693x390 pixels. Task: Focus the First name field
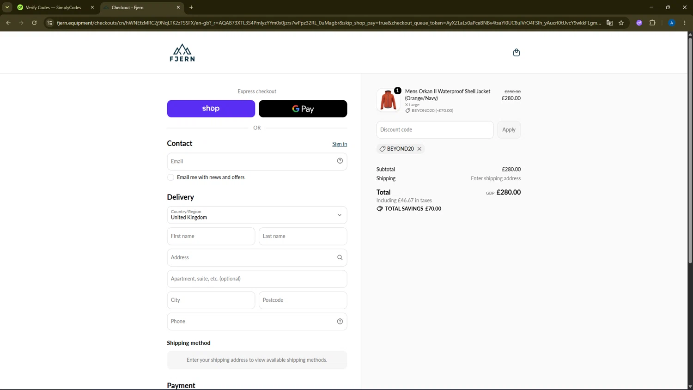211,236
